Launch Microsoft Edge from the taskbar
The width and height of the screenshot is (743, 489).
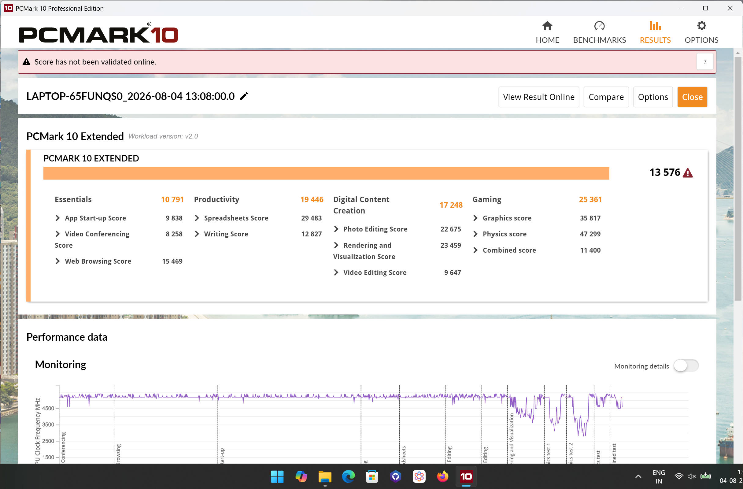[x=348, y=476]
